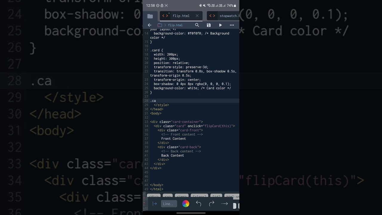Image resolution: width=382 pixels, height=215 pixels.
Task: Tap the do-not-disturb status icon
Action: [x=158, y=5]
